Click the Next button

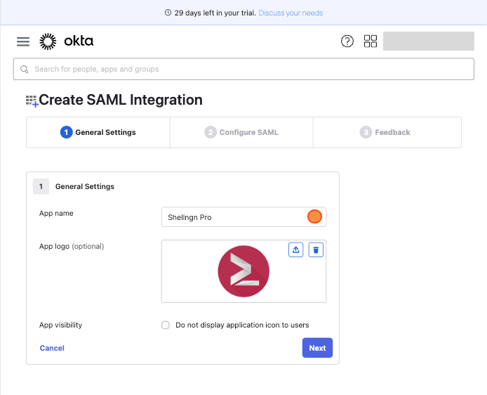(x=317, y=348)
